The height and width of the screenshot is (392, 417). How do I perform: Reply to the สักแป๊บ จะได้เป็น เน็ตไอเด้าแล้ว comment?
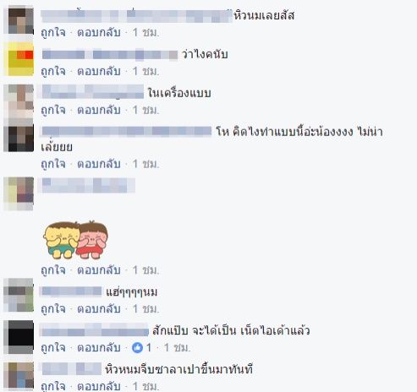[x=99, y=348]
